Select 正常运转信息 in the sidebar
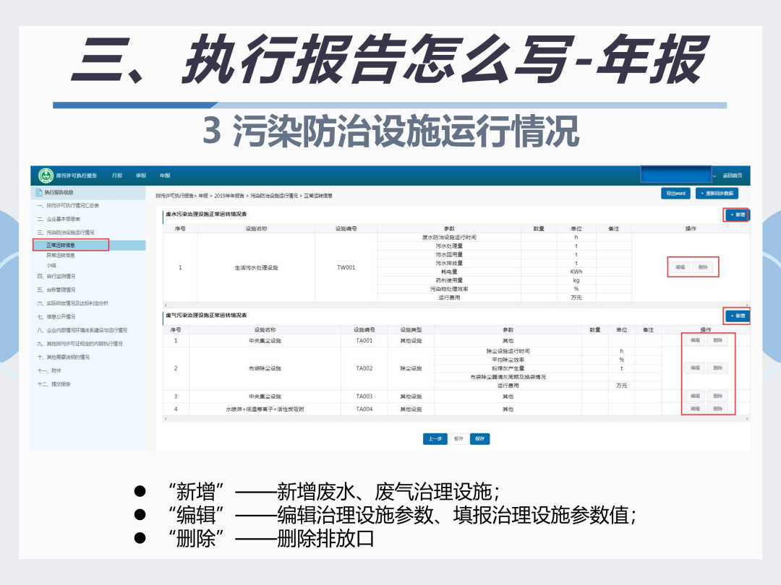Viewport: 781px width, 585px height. click(x=61, y=246)
